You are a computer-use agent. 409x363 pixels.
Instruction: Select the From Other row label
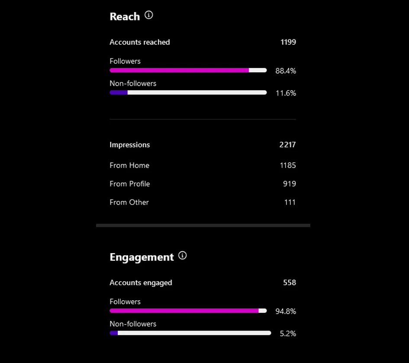(x=129, y=202)
